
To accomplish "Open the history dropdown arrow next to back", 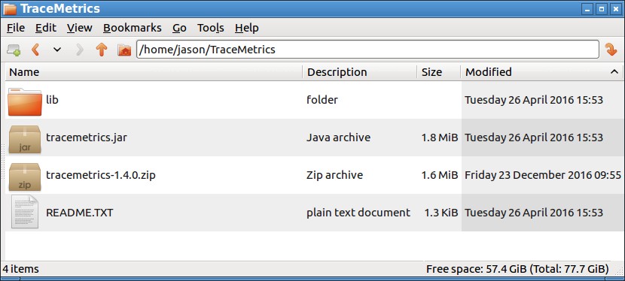I will click(x=57, y=50).
